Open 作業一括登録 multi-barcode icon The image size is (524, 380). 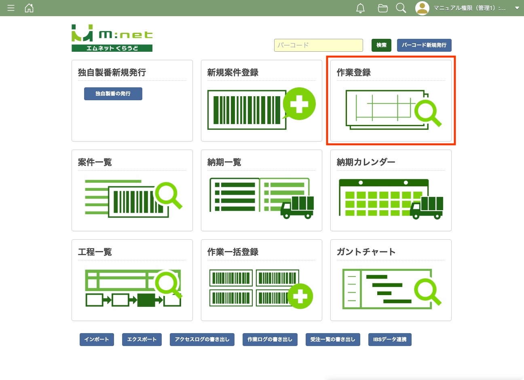tap(261, 289)
